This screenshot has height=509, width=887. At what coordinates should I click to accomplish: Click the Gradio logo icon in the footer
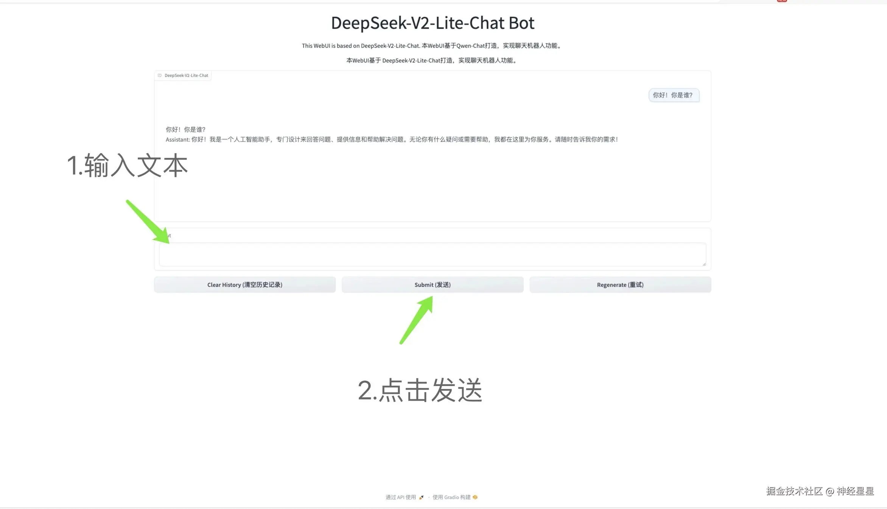[475, 497]
